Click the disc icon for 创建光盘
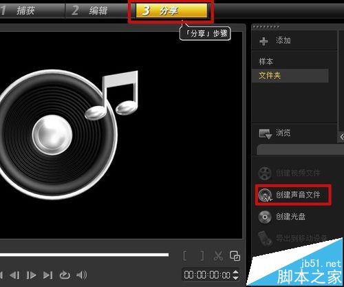 [x=265, y=217]
